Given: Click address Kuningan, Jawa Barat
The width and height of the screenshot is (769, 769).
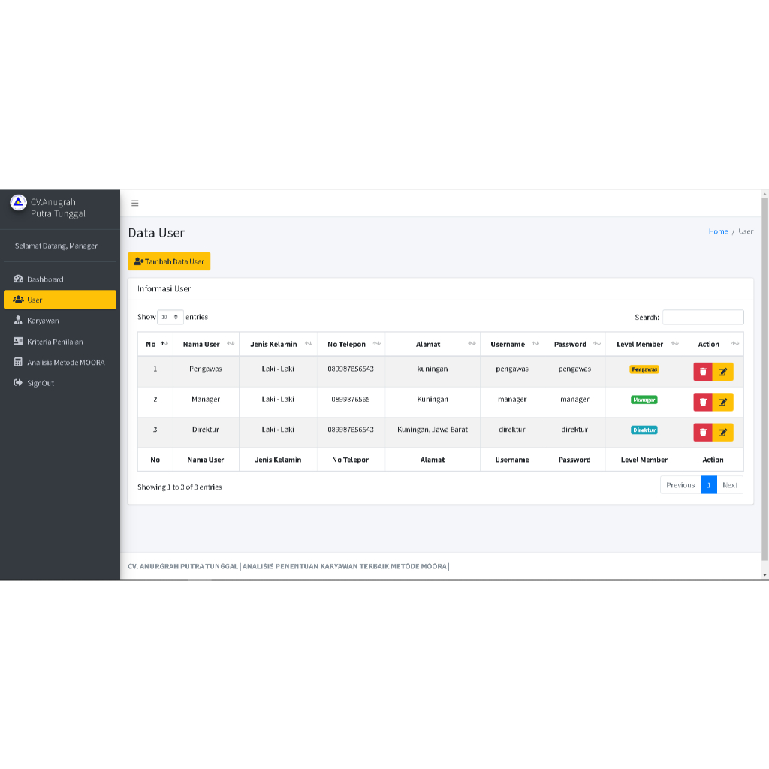Looking at the screenshot, I should [x=433, y=430].
